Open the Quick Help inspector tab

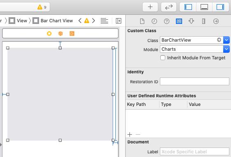tap(166, 21)
